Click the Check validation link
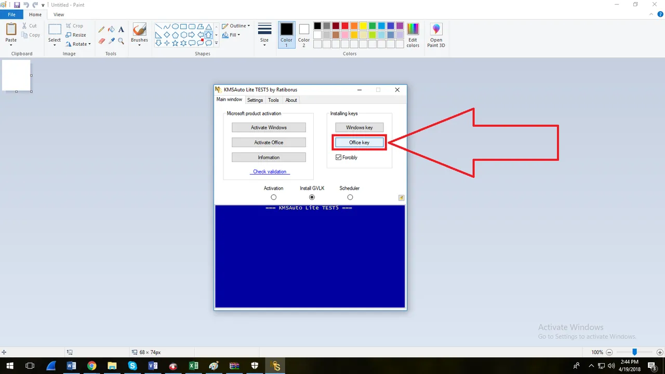The width and height of the screenshot is (665, 374). (x=270, y=171)
